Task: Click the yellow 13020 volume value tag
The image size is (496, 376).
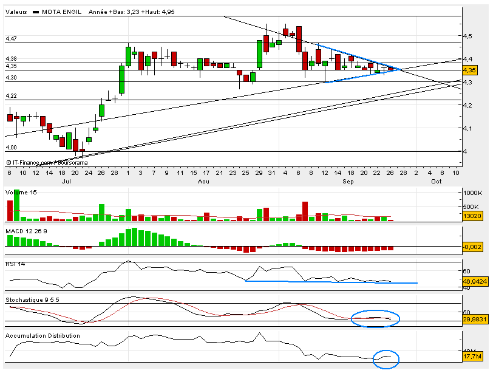Action: (472, 216)
